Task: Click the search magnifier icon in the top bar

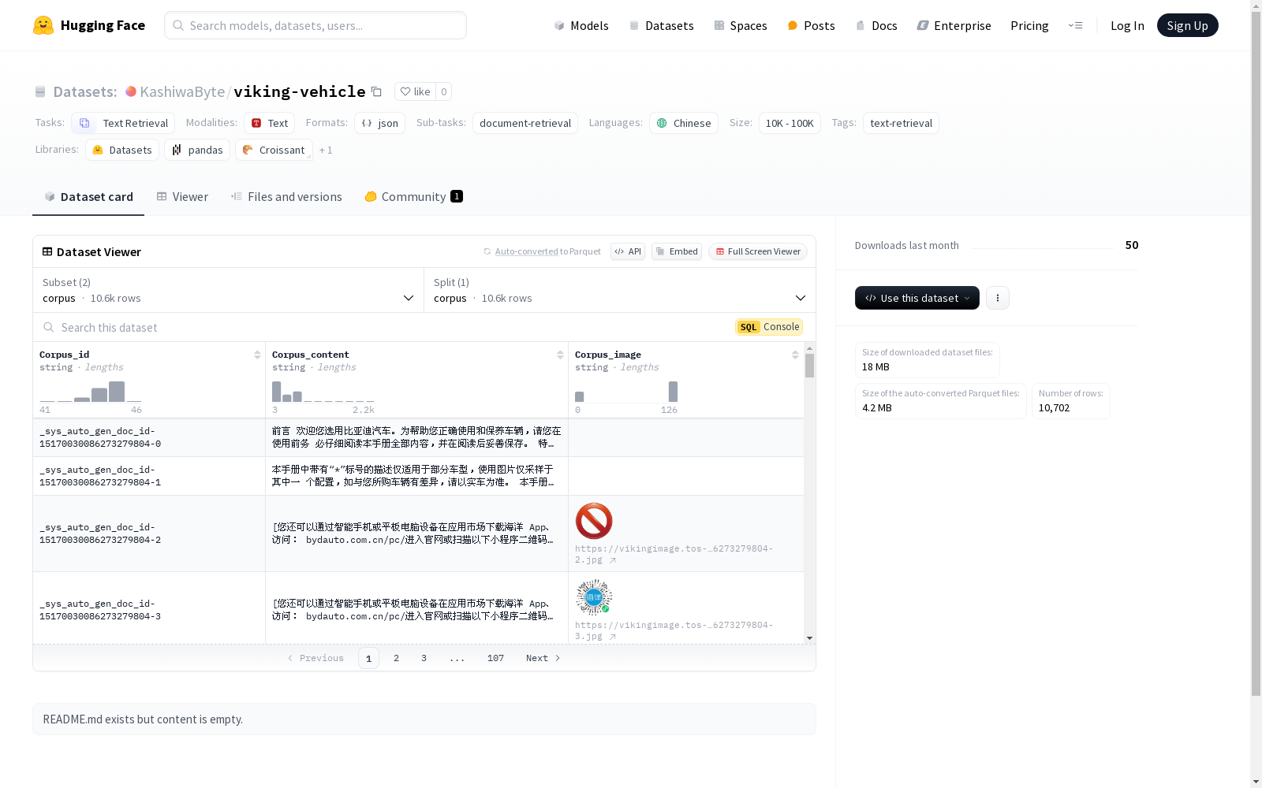Action: click(178, 25)
